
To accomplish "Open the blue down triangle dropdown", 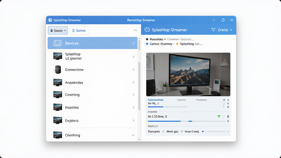I will pyautogui.click(x=203, y=131).
